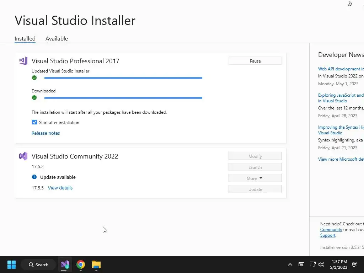Open Release notes link
The image size is (364, 273).
pyautogui.click(x=46, y=133)
